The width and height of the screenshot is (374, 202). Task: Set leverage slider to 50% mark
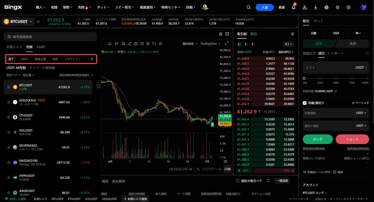tap(336, 79)
